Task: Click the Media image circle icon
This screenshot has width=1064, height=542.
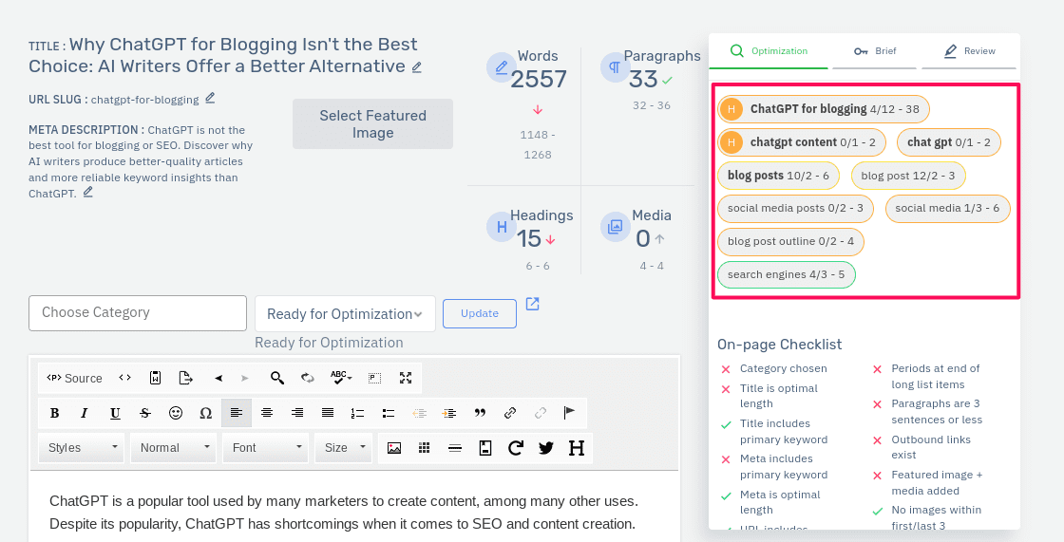Action: point(616,227)
